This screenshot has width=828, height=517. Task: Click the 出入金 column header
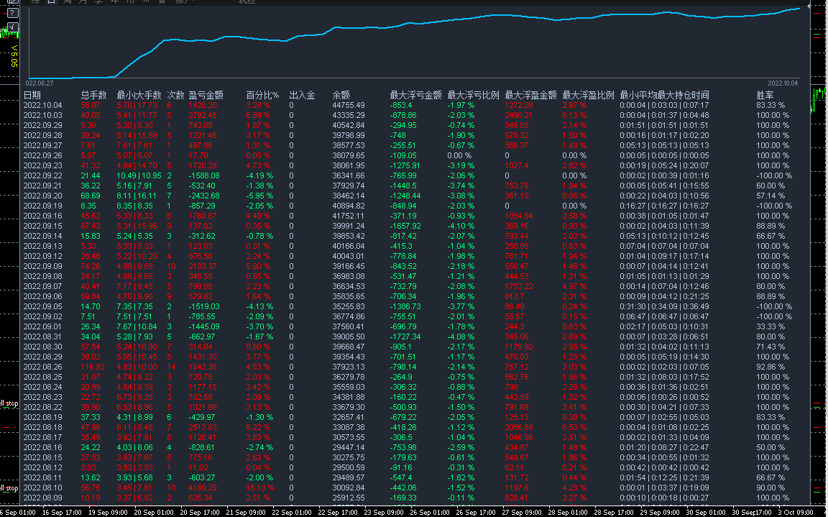point(302,95)
